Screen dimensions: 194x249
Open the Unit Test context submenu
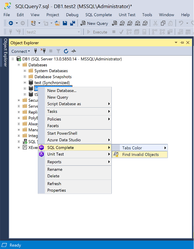click(x=75, y=154)
